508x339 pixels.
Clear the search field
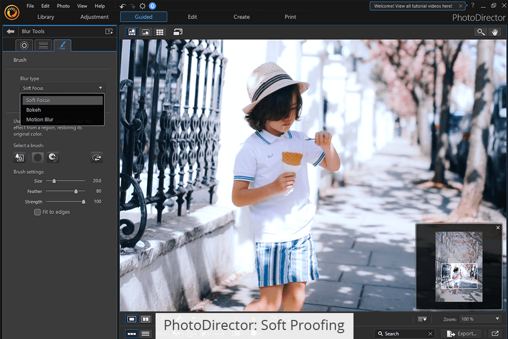pyautogui.click(x=430, y=334)
